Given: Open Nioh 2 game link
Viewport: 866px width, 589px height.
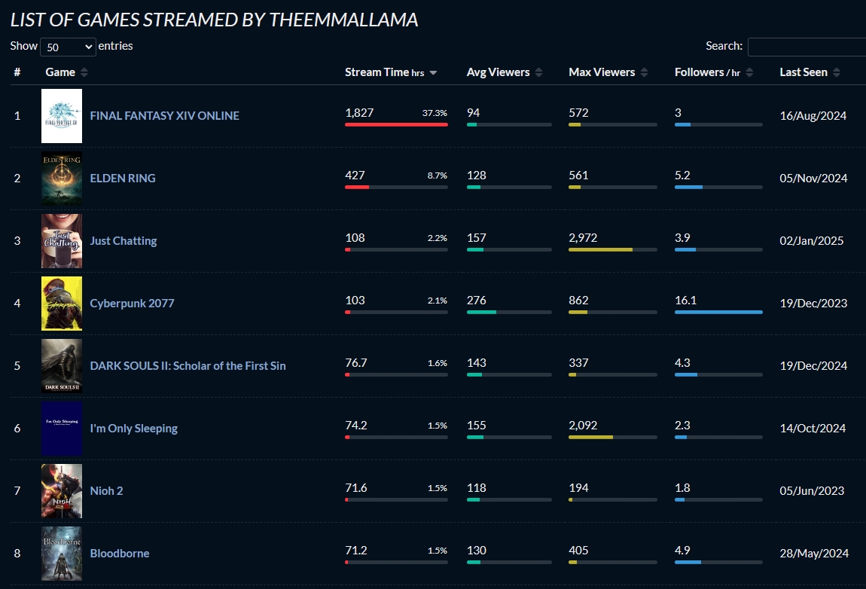Looking at the screenshot, I should click(x=107, y=490).
